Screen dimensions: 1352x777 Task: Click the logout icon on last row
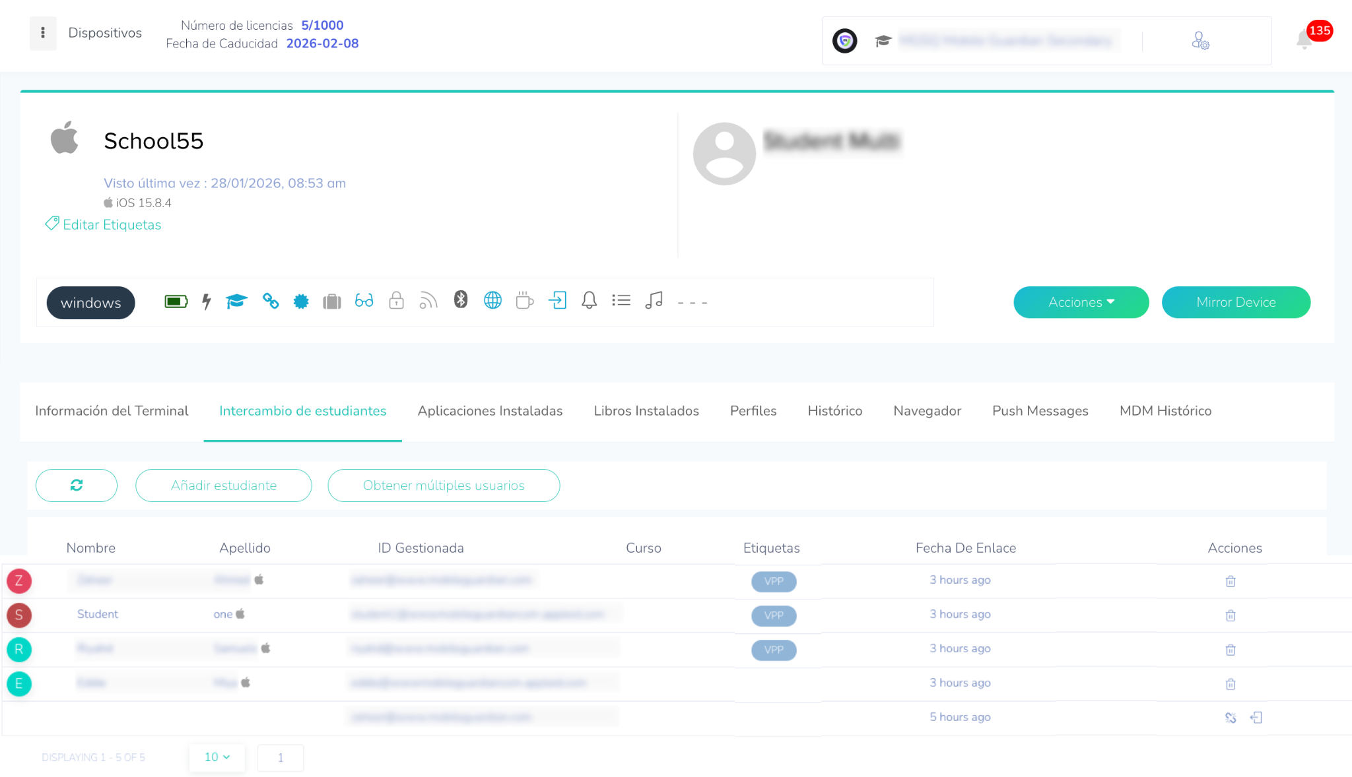pyautogui.click(x=1256, y=718)
